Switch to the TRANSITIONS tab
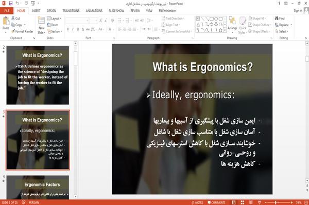 click(71, 11)
